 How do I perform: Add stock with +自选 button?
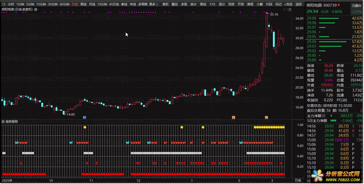(x=288, y=4)
